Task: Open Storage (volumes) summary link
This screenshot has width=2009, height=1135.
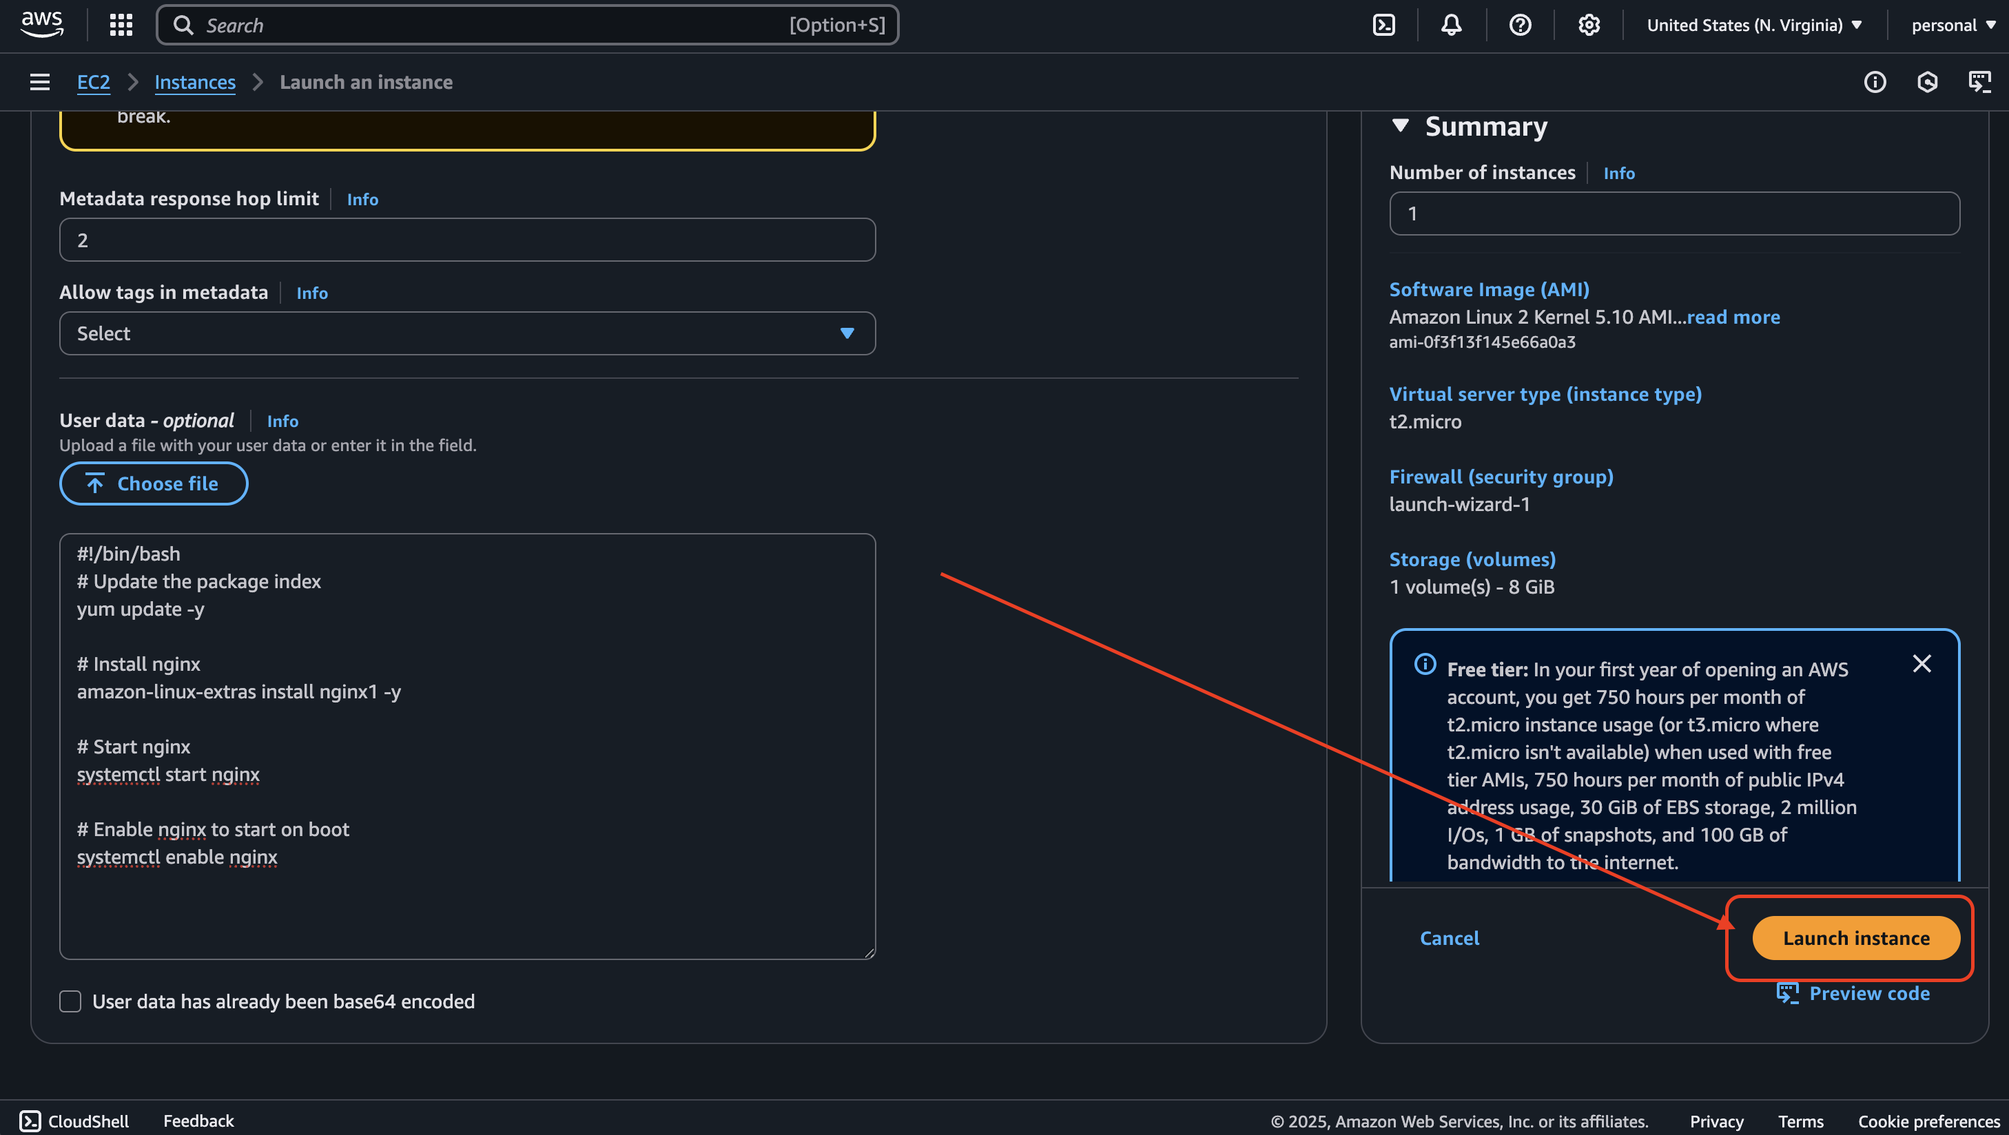Action: (x=1472, y=560)
